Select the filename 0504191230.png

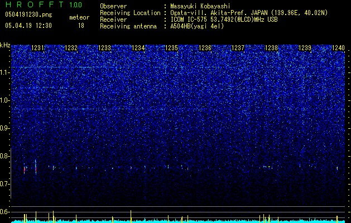pos(28,14)
